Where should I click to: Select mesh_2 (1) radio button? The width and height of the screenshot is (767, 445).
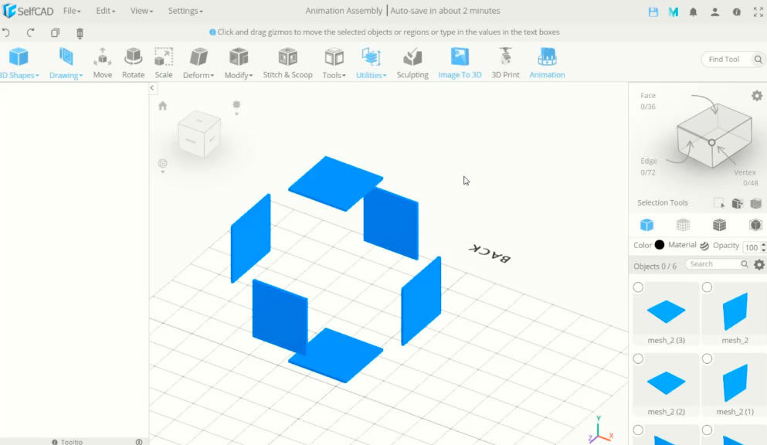click(707, 359)
